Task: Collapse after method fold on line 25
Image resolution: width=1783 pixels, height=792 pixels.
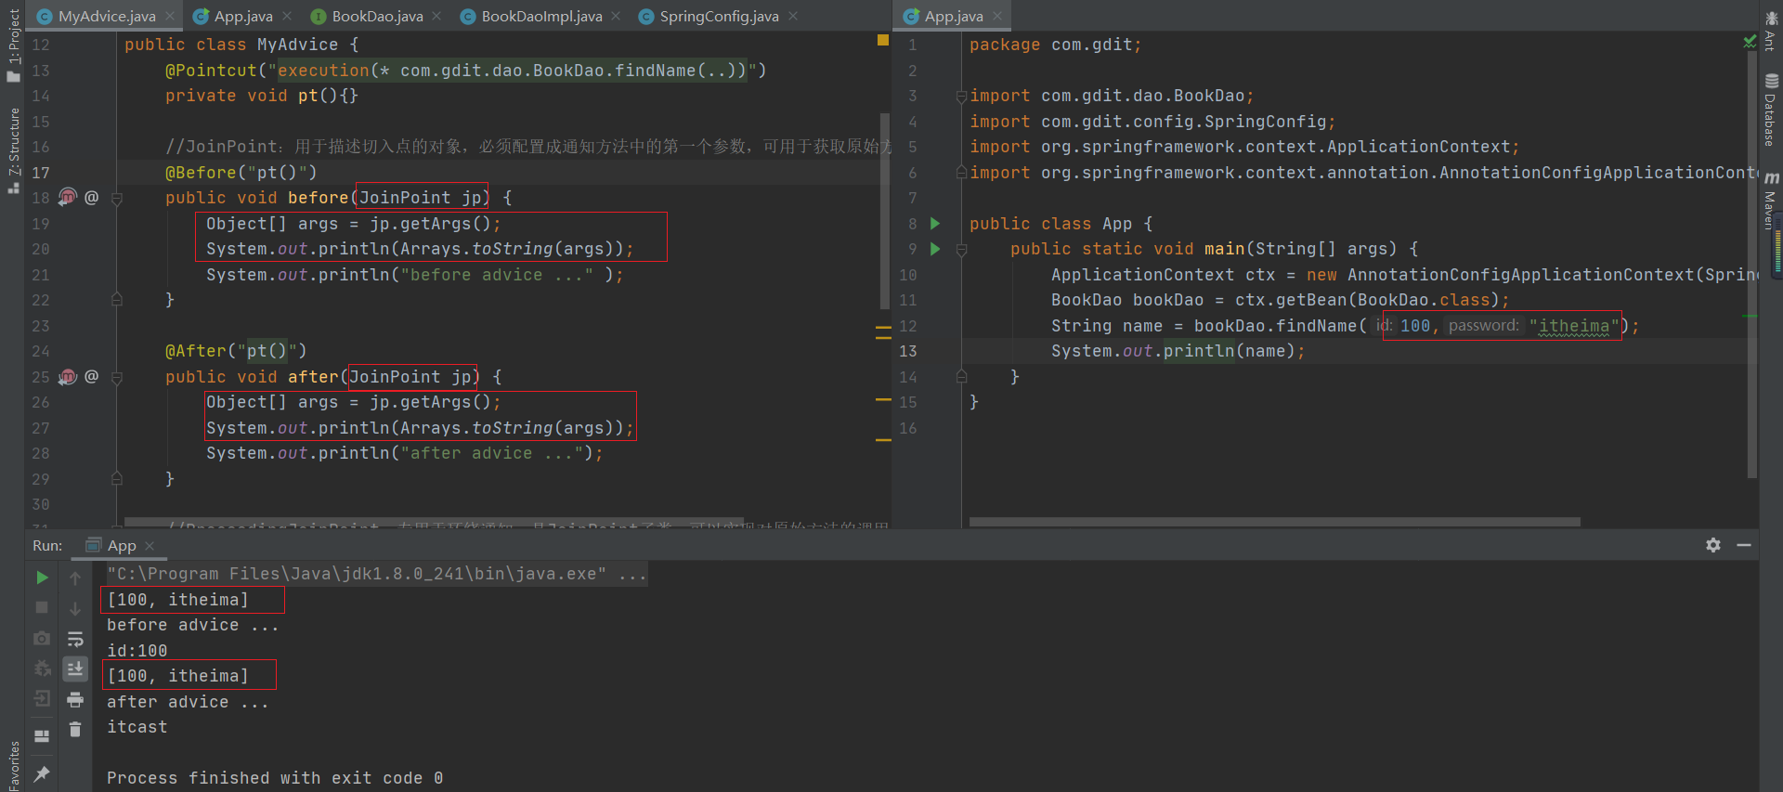Action: pyautogui.click(x=117, y=377)
